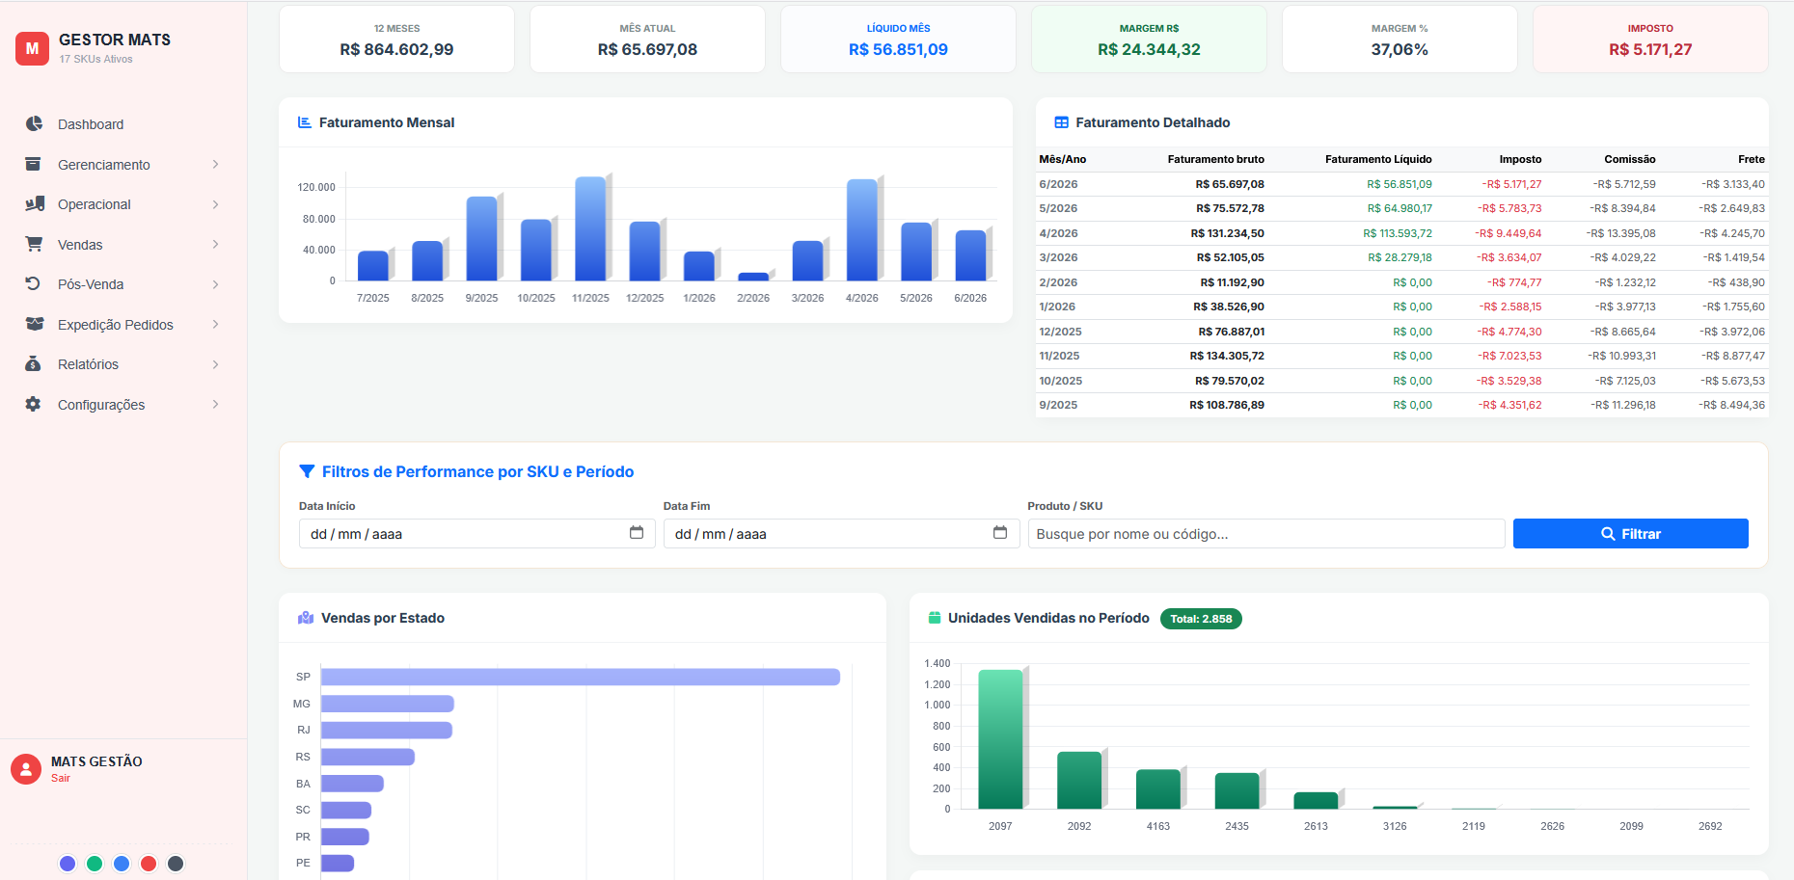The image size is (1794, 880).
Task: Open the Data Início calendar picker
Action: coord(637,533)
